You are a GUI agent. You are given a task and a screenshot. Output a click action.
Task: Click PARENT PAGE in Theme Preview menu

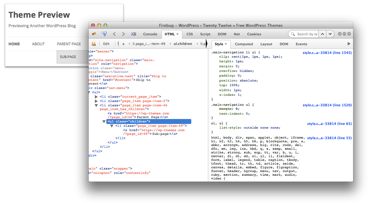point(69,44)
